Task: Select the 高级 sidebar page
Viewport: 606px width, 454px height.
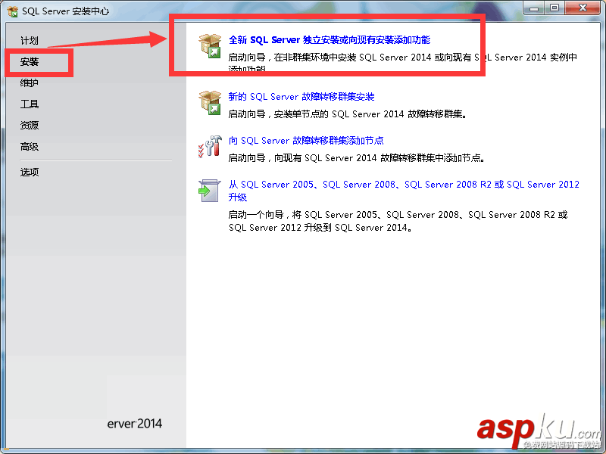Action: pyautogui.click(x=30, y=146)
